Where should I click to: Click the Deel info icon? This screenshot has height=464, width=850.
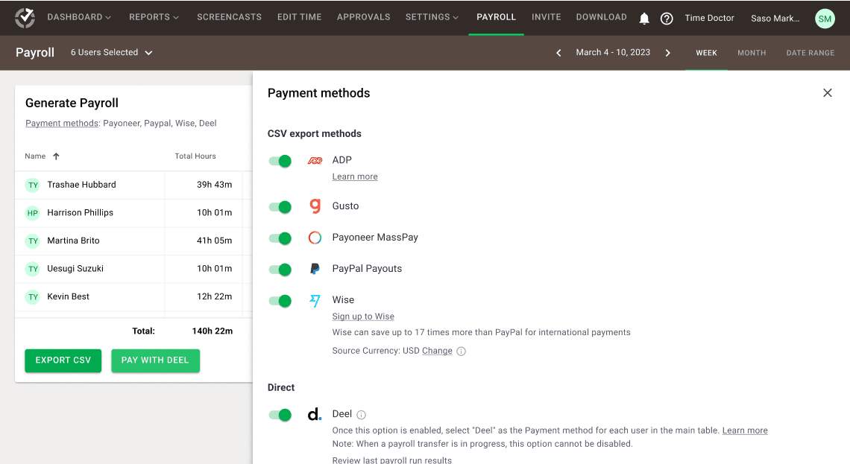click(x=362, y=415)
